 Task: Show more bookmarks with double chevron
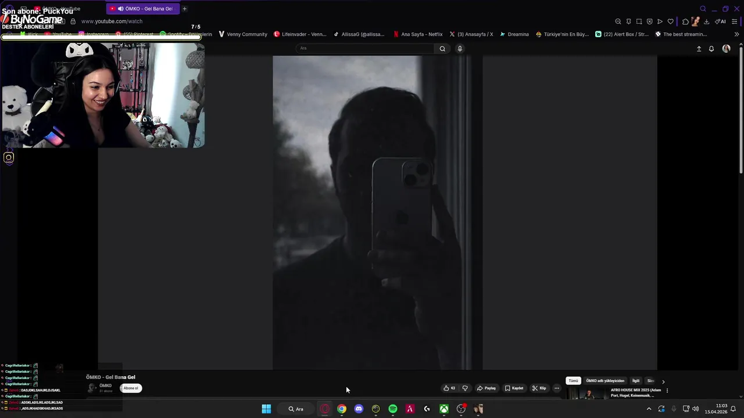click(x=736, y=34)
